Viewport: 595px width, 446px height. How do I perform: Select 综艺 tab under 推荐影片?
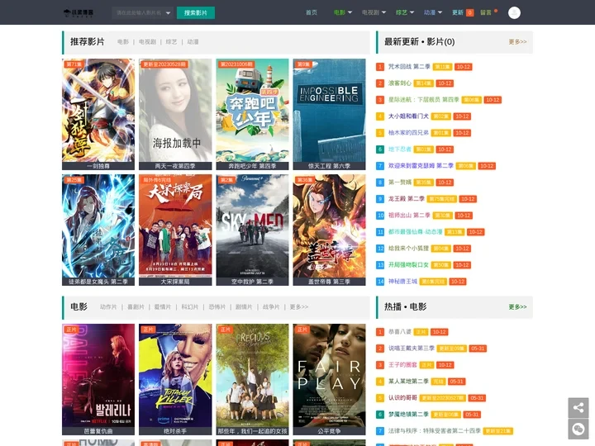171,42
